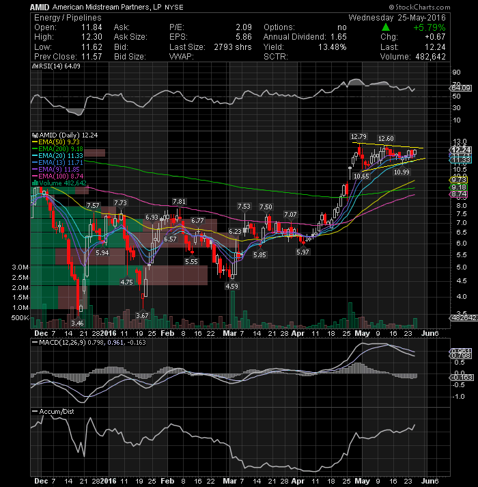
Task: Click the 12.60 price annotation
Action: tap(386, 139)
